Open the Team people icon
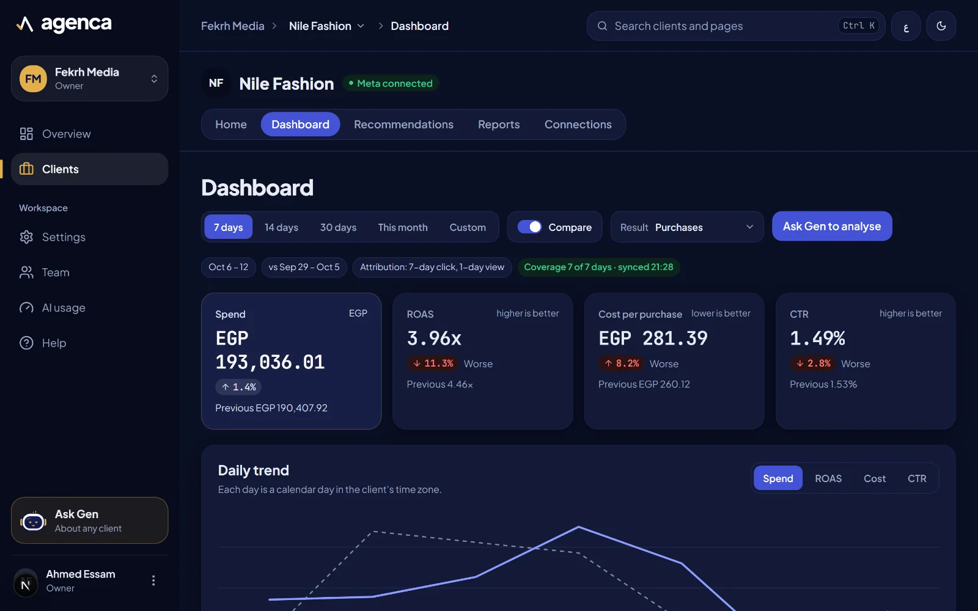Viewport: 978px width, 611px height. [x=26, y=273]
